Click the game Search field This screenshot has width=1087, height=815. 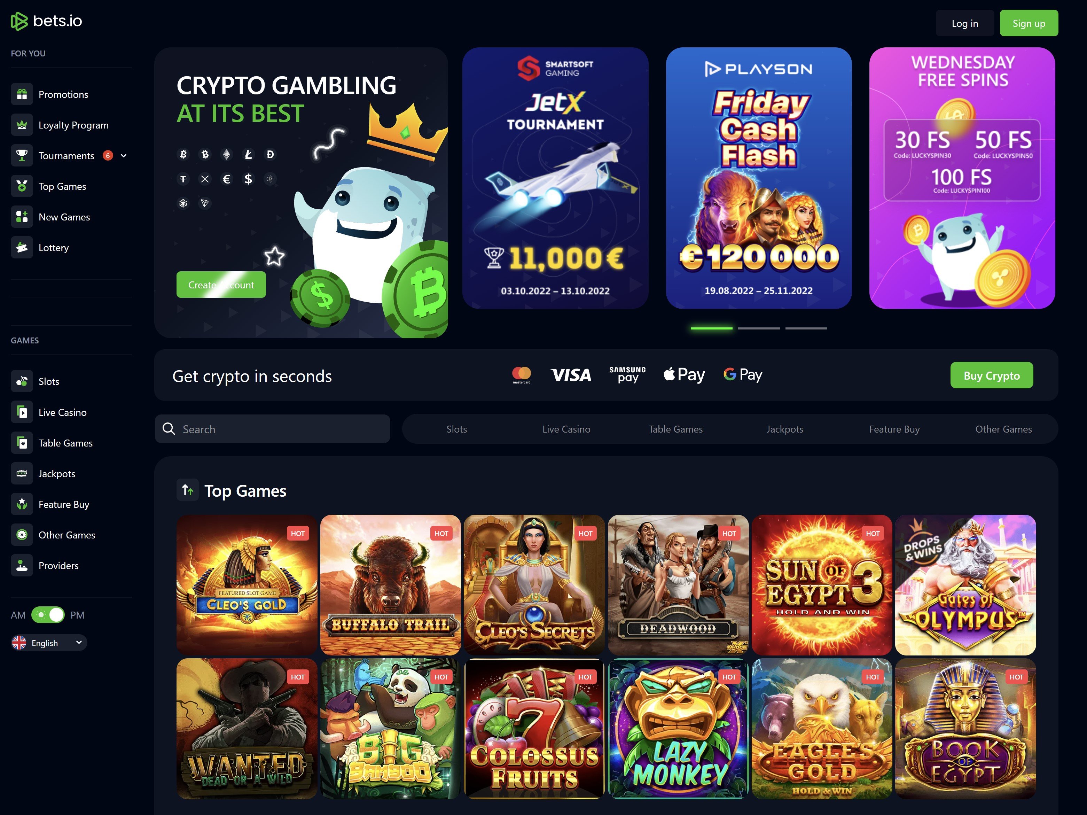coord(273,429)
